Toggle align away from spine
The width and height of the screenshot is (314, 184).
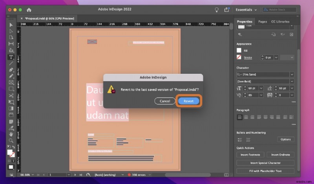[x=291, y=117]
